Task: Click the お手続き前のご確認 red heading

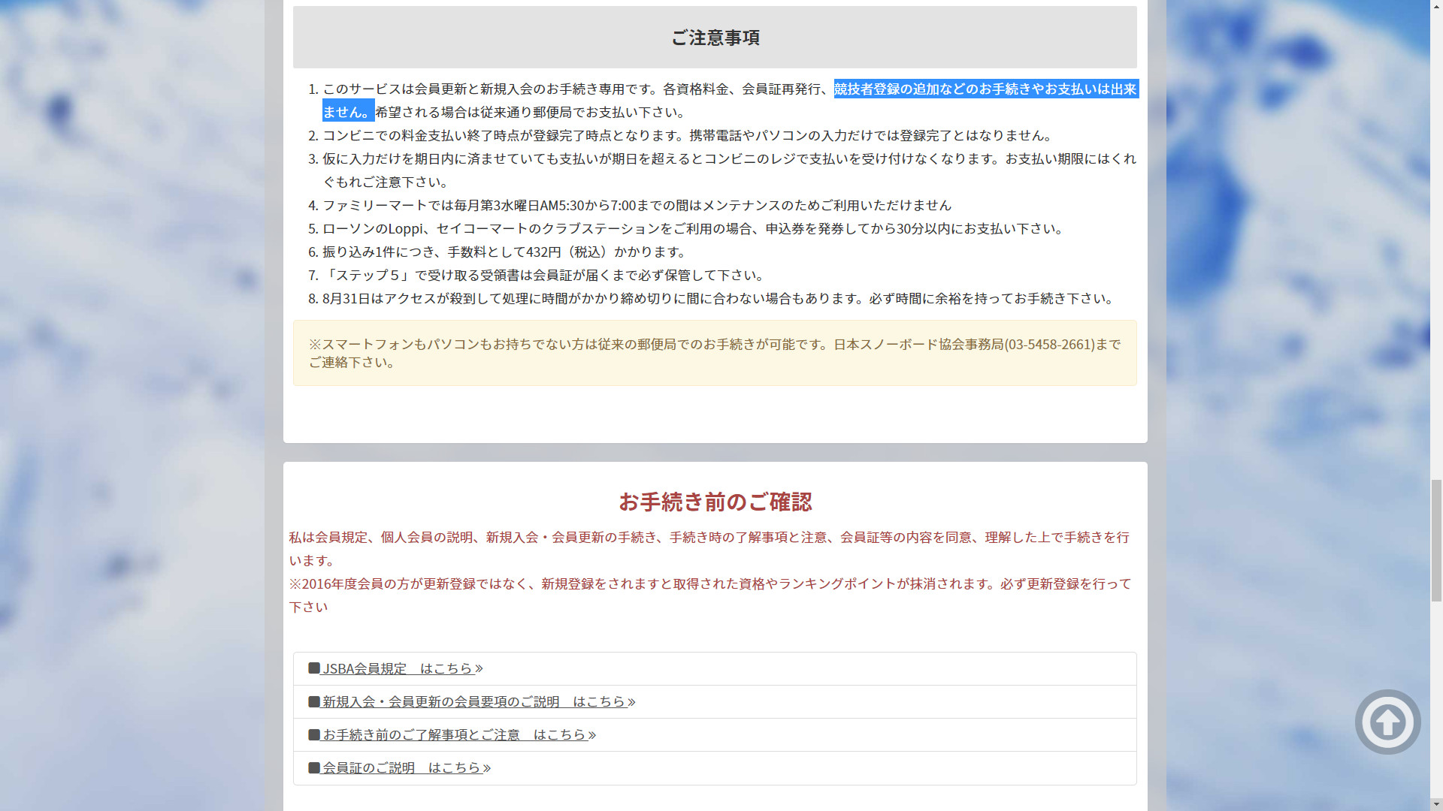Action: 715,502
